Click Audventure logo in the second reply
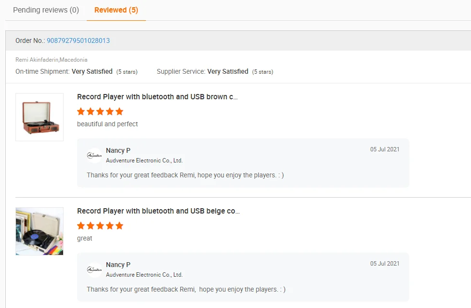Image resolution: width=471 pixels, height=308 pixels. [94, 269]
